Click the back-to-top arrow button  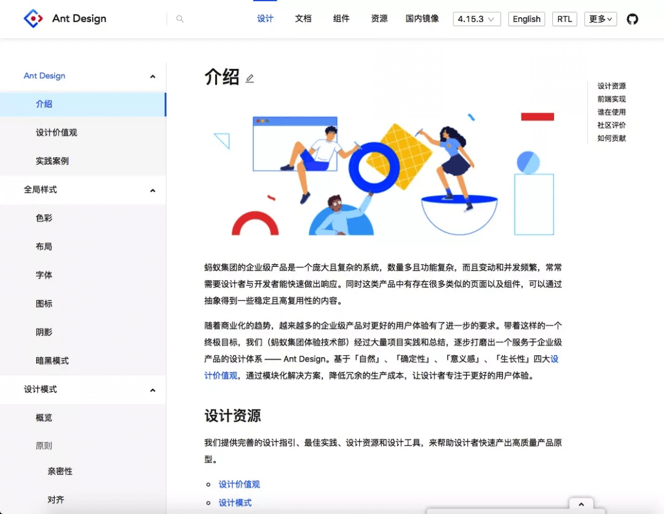tap(581, 504)
